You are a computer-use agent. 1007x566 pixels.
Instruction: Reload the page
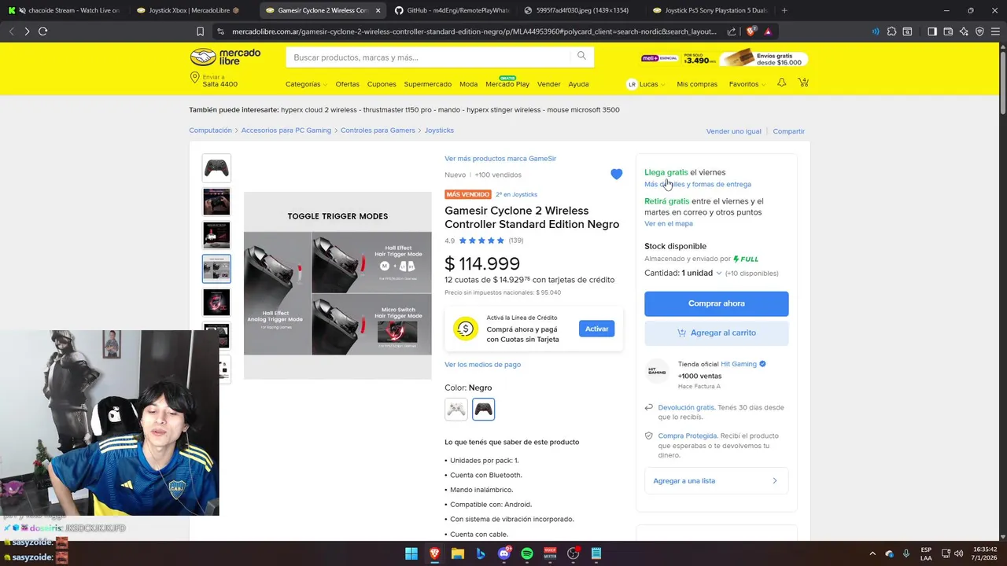42,31
